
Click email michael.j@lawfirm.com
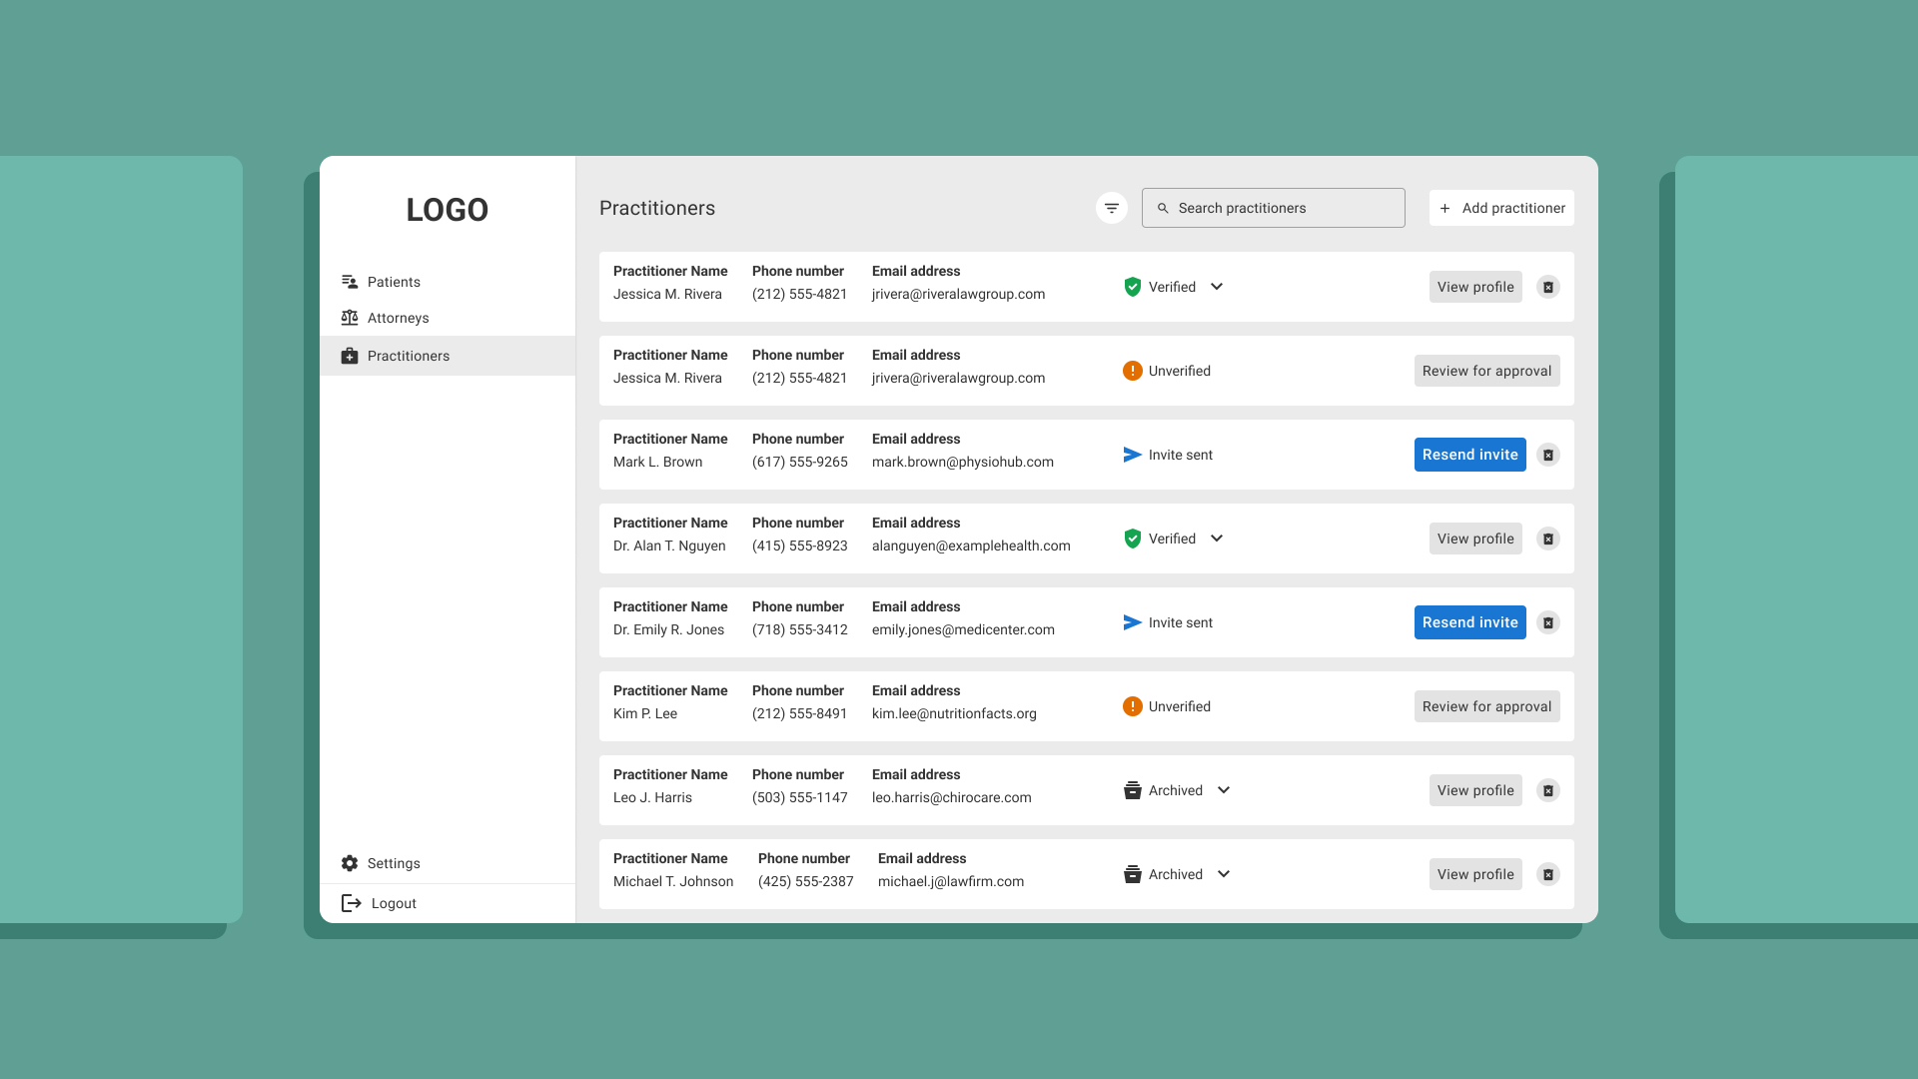[950, 881]
